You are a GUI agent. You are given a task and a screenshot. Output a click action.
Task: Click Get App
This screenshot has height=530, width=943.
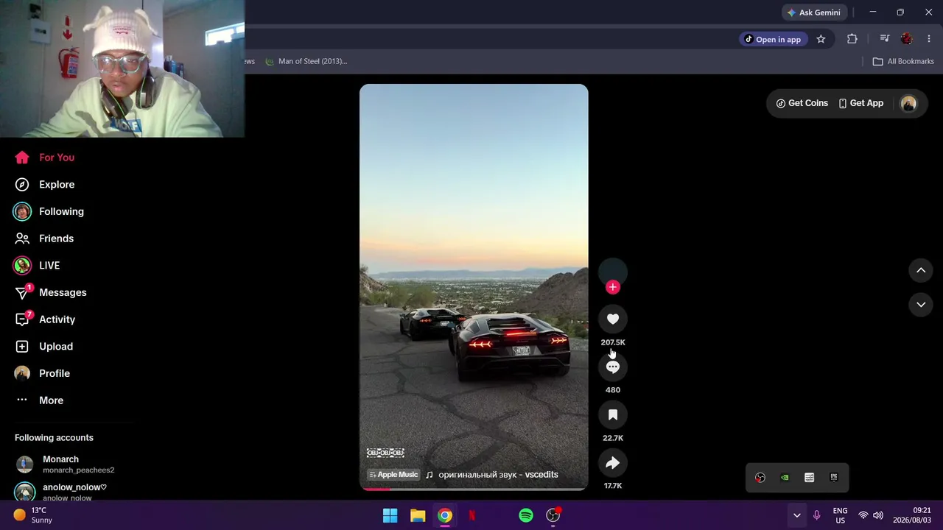click(861, 104)
